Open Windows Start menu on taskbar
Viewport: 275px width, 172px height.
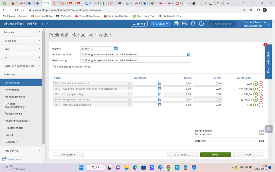point(81,167)
